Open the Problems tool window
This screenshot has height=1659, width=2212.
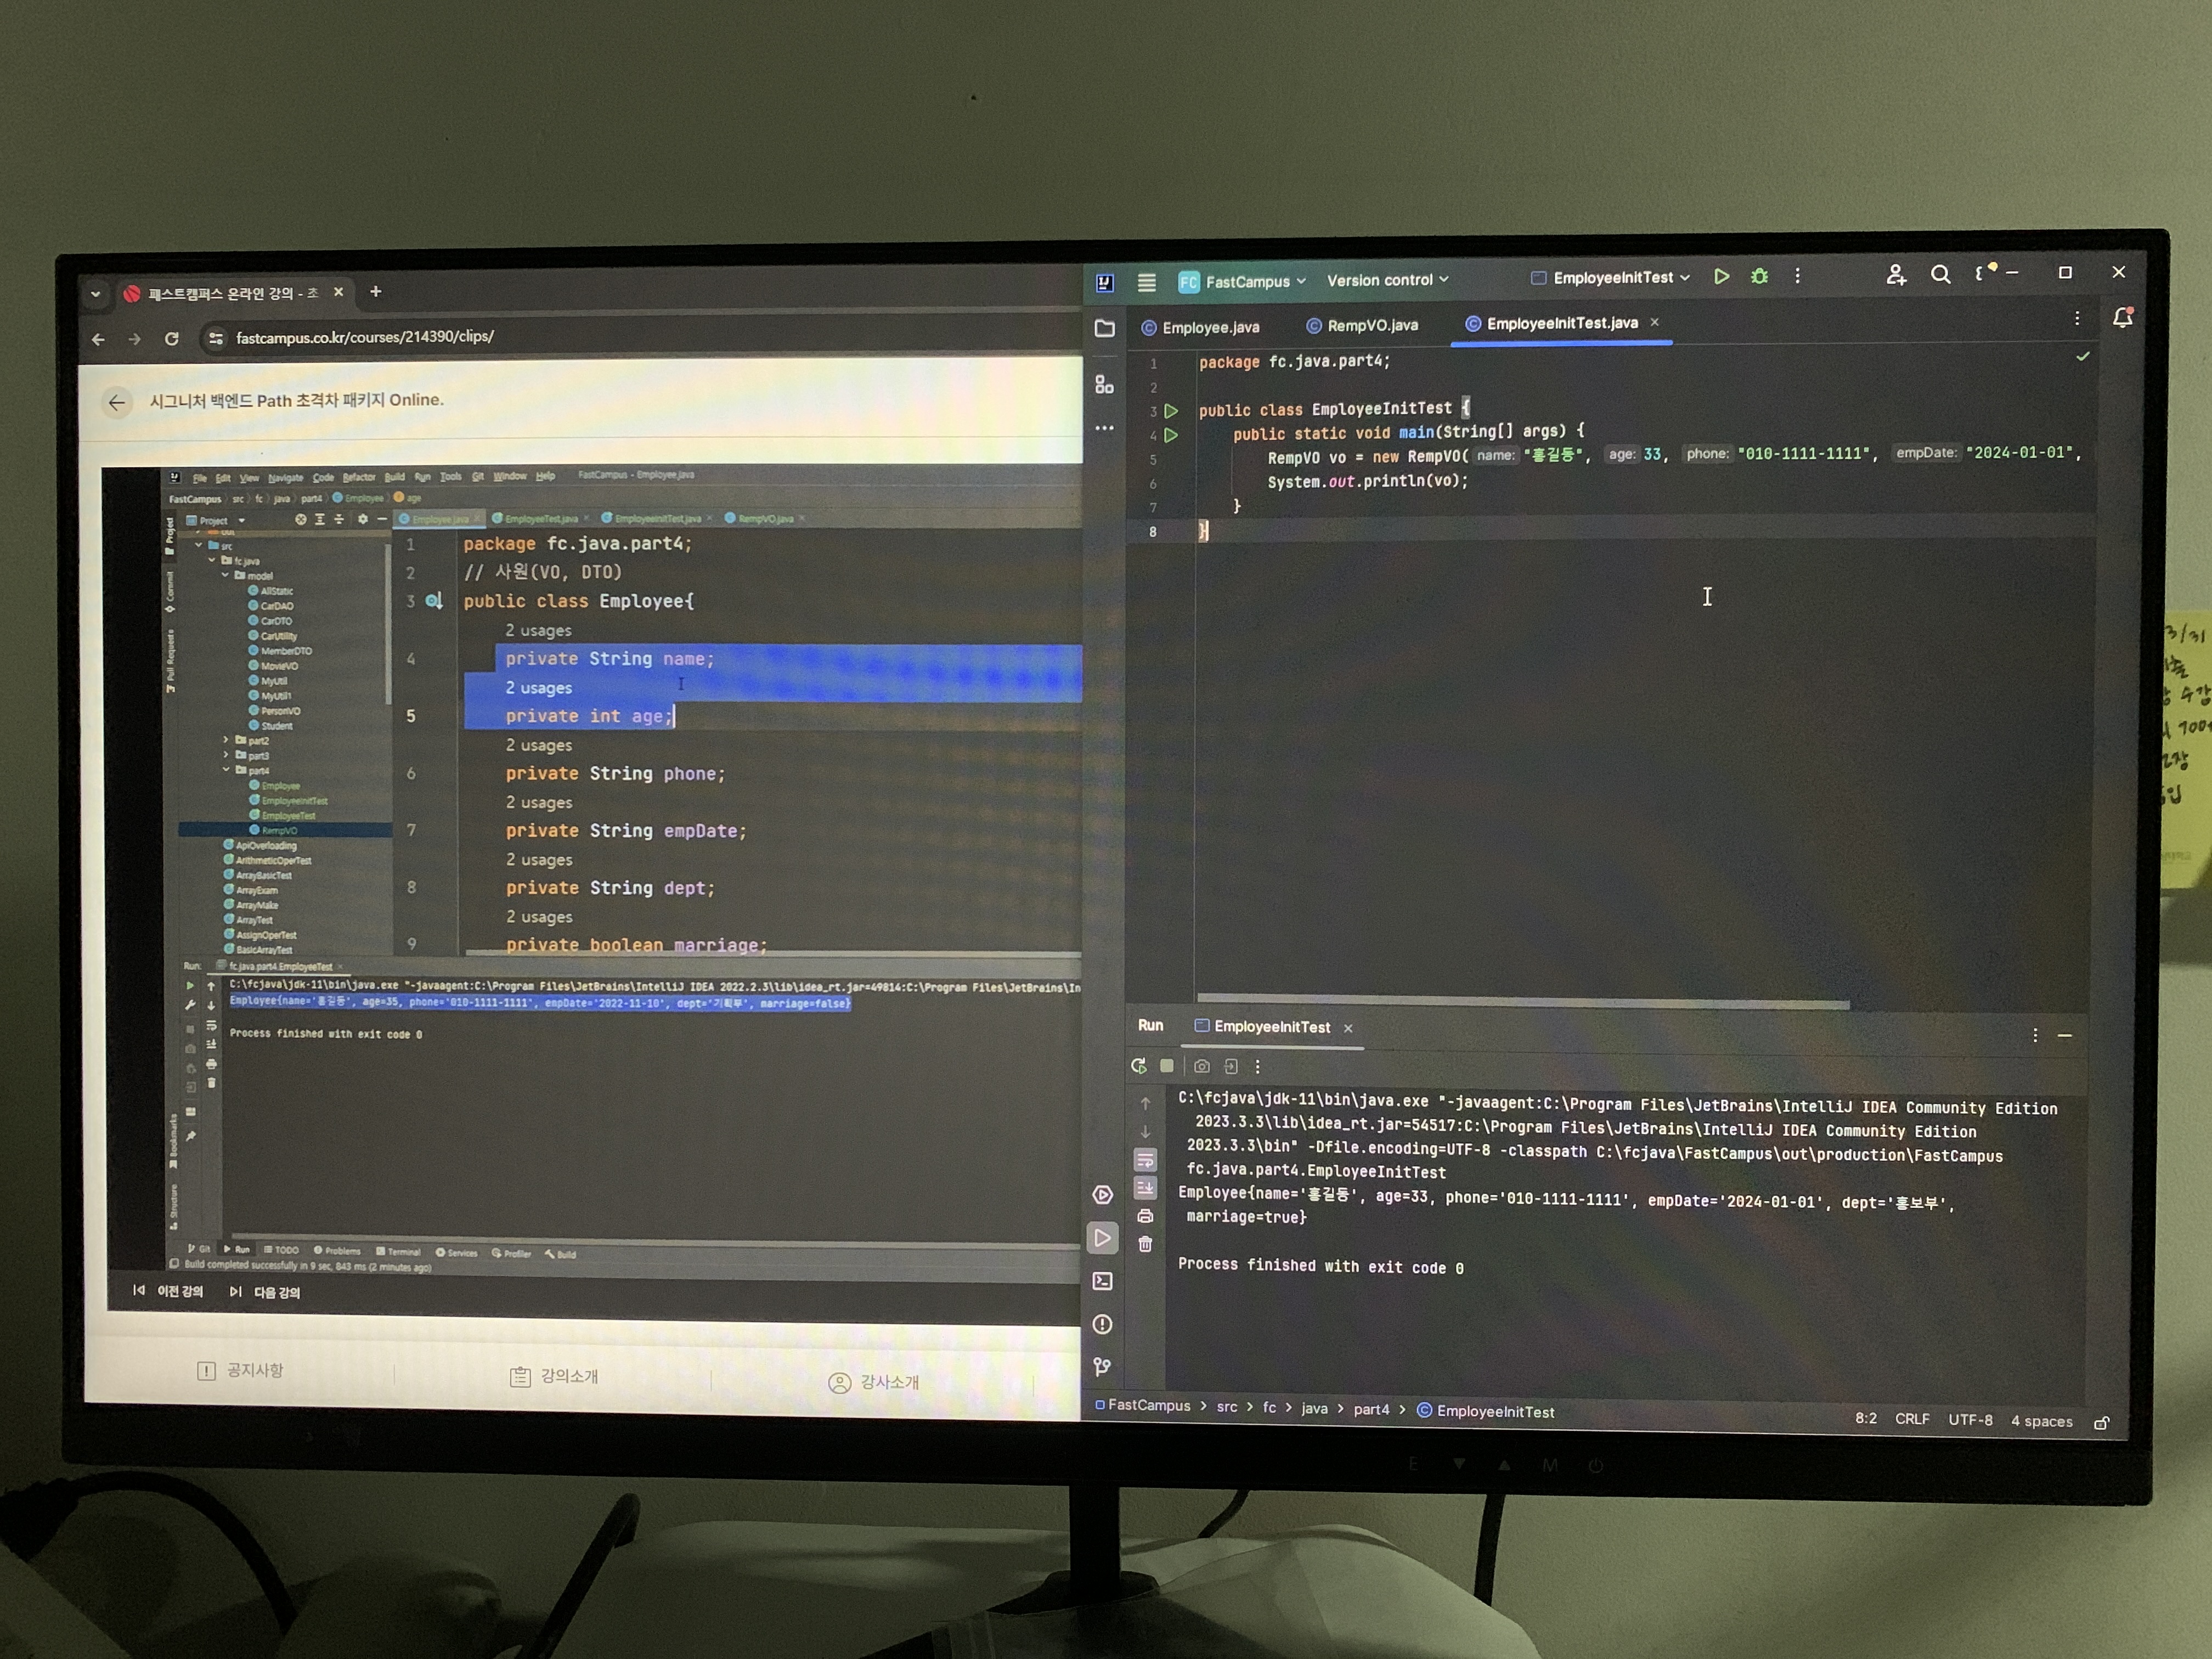1102,1324
